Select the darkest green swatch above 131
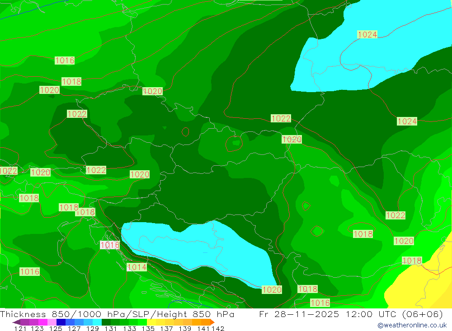Image resolution: width=452 pixels, height=331 pixels. coord(106,322)
